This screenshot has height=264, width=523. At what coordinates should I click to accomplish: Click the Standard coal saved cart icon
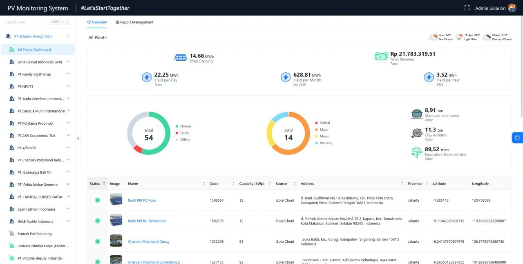[417, 114]
